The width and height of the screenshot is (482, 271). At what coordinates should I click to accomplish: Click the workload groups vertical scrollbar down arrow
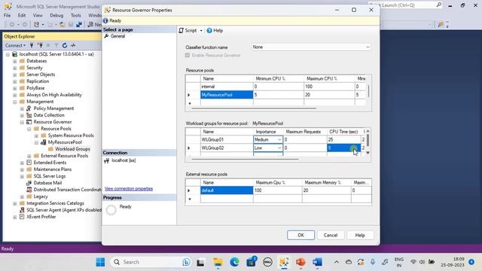368,153
